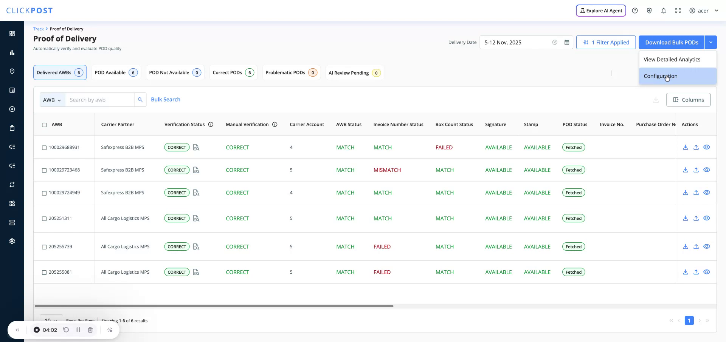Expand the AWB search type dropdown
This screenshot has width=726, height=342.
(52, 100)
